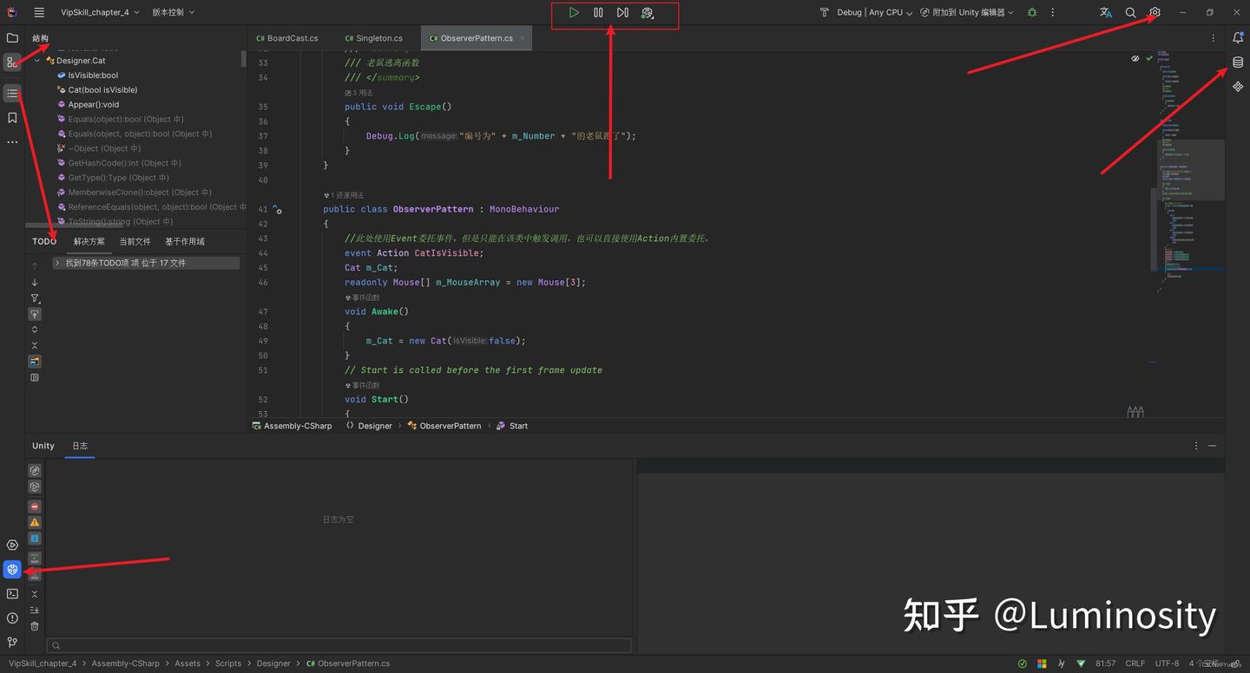Click the search field below the Unity log
The width and height of the screenshot is (1250, 673).
[x=339, y=644]
